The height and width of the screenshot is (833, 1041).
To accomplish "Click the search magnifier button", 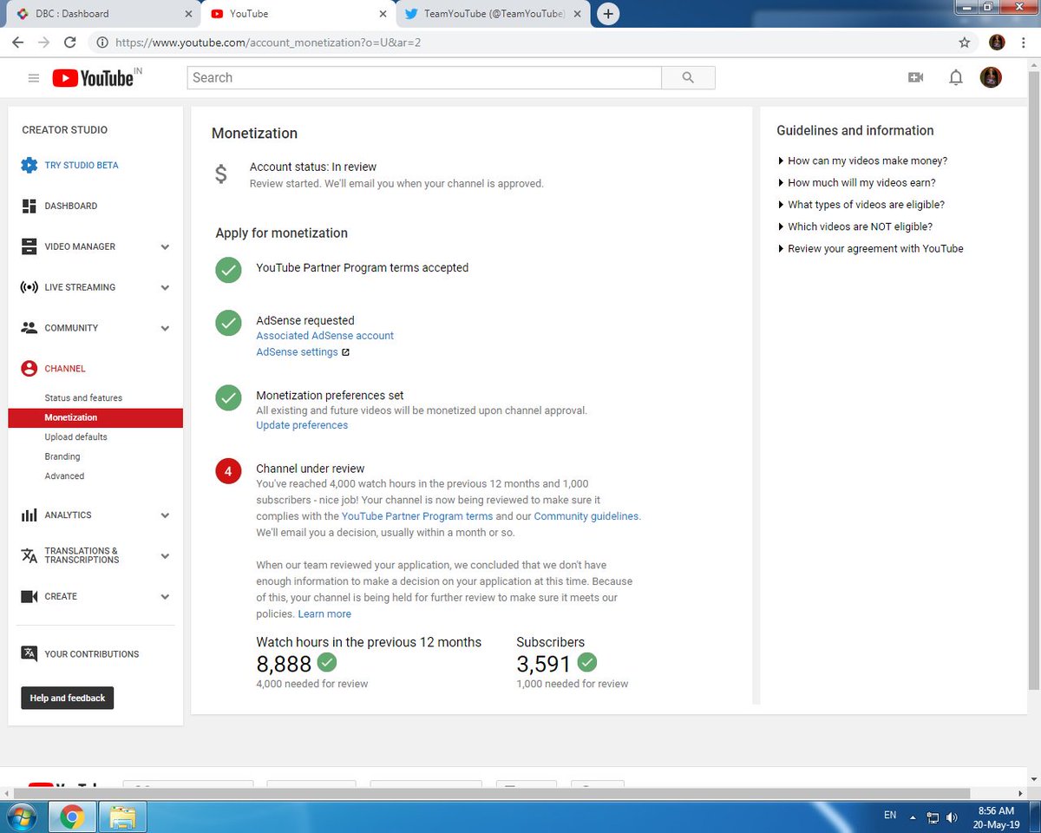I will [x=688, y=78].
